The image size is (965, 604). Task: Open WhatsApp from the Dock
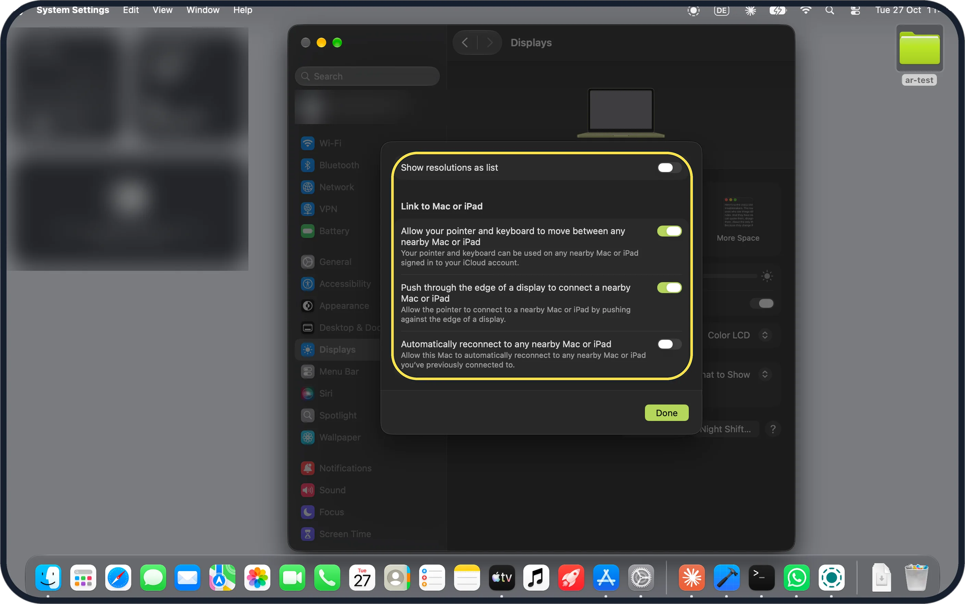click(x=796, y=577)
